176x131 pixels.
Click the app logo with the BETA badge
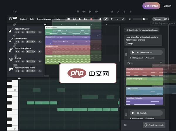point(13,19)
